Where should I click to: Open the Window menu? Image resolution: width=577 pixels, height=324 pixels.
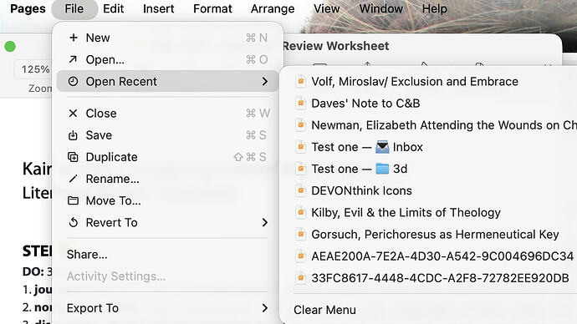(x=380, y=8)
